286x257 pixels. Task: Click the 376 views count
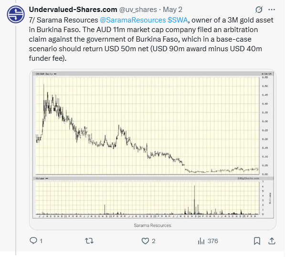(212, 241)
